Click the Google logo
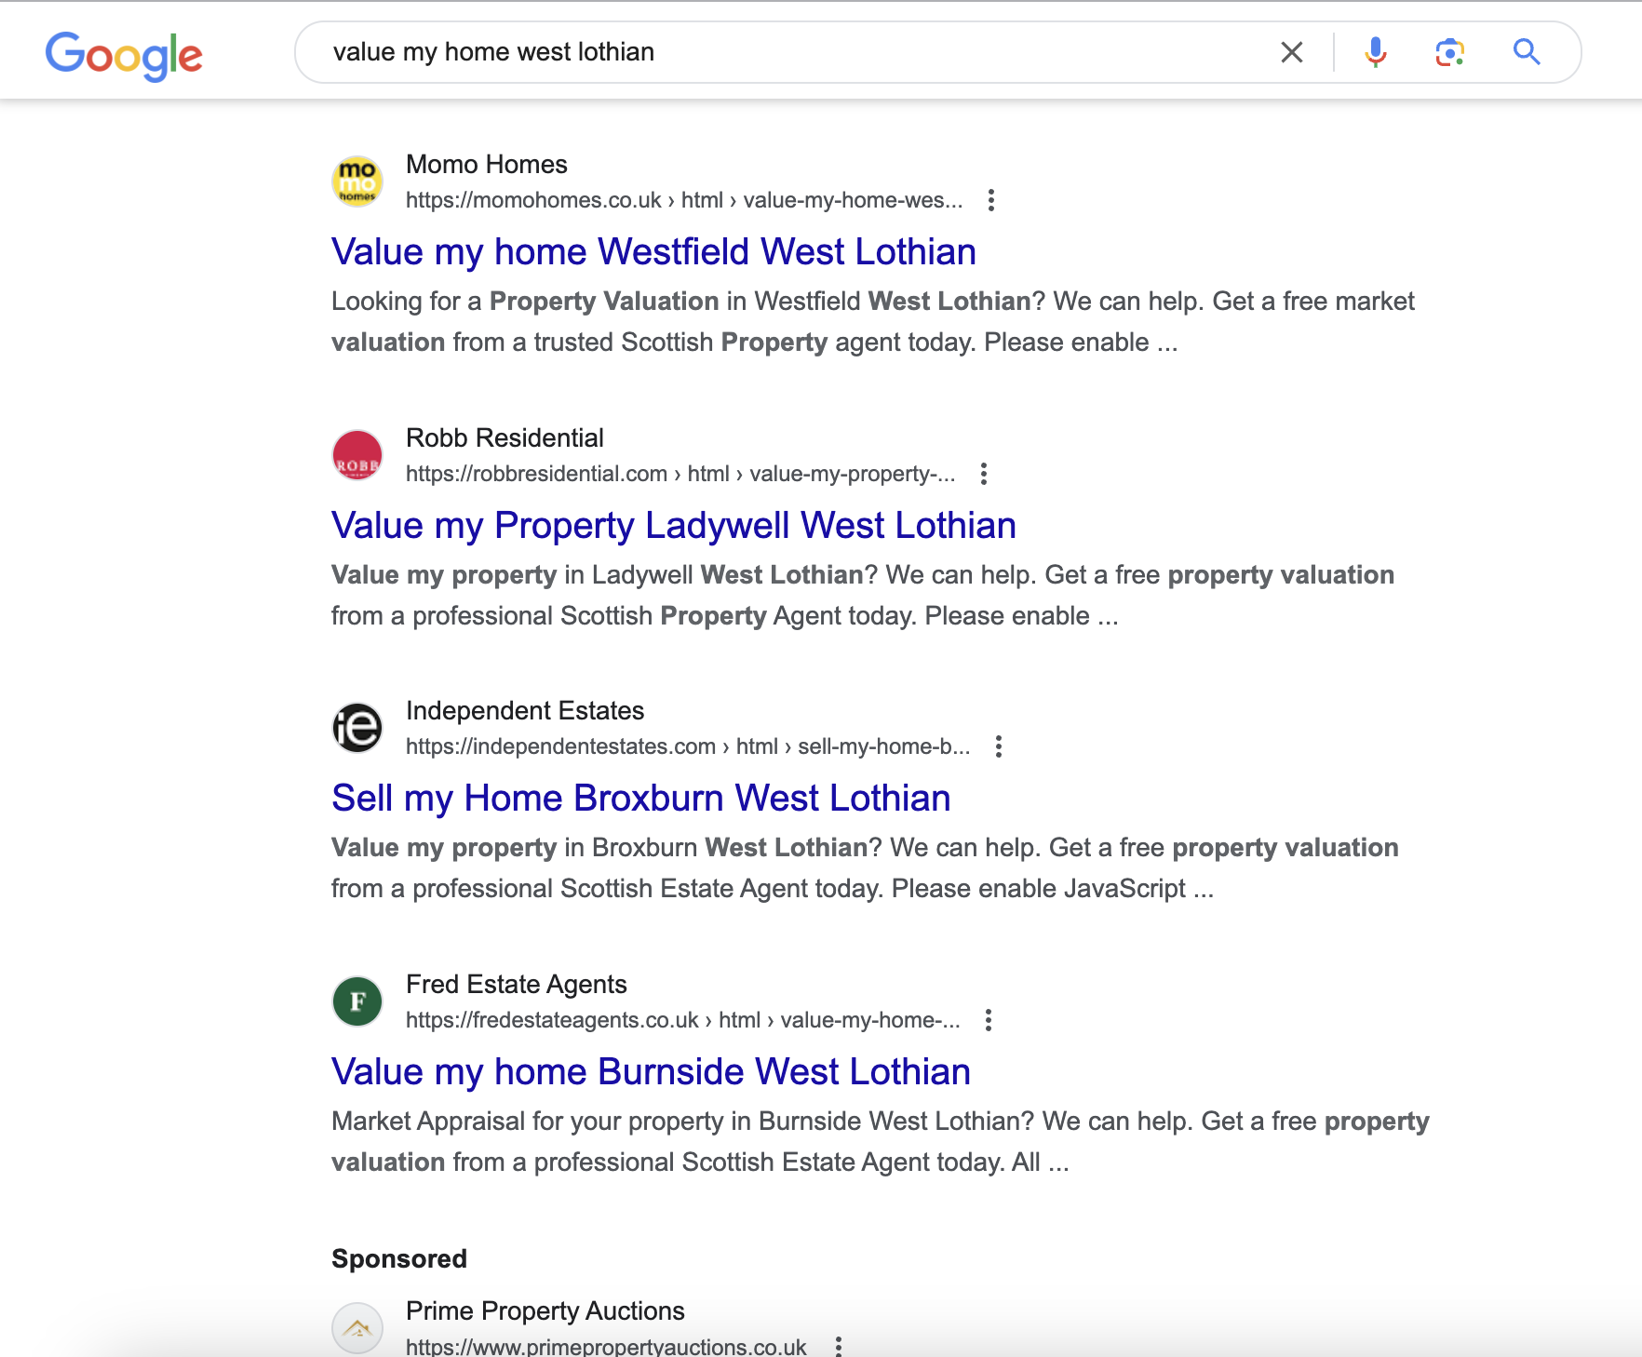Screen dimensions: 1642x1357 coord(124,55)
